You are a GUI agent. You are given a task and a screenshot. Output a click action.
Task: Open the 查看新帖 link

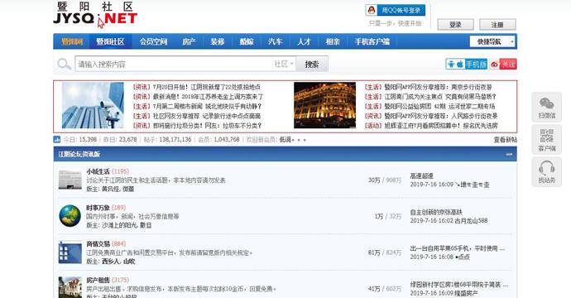click(x=505, y=140)
